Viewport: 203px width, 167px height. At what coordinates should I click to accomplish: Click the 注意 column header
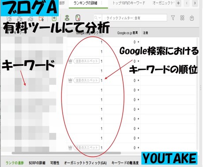click(145, 33)
